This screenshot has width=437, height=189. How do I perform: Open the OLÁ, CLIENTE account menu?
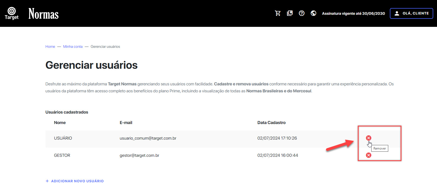411,13
